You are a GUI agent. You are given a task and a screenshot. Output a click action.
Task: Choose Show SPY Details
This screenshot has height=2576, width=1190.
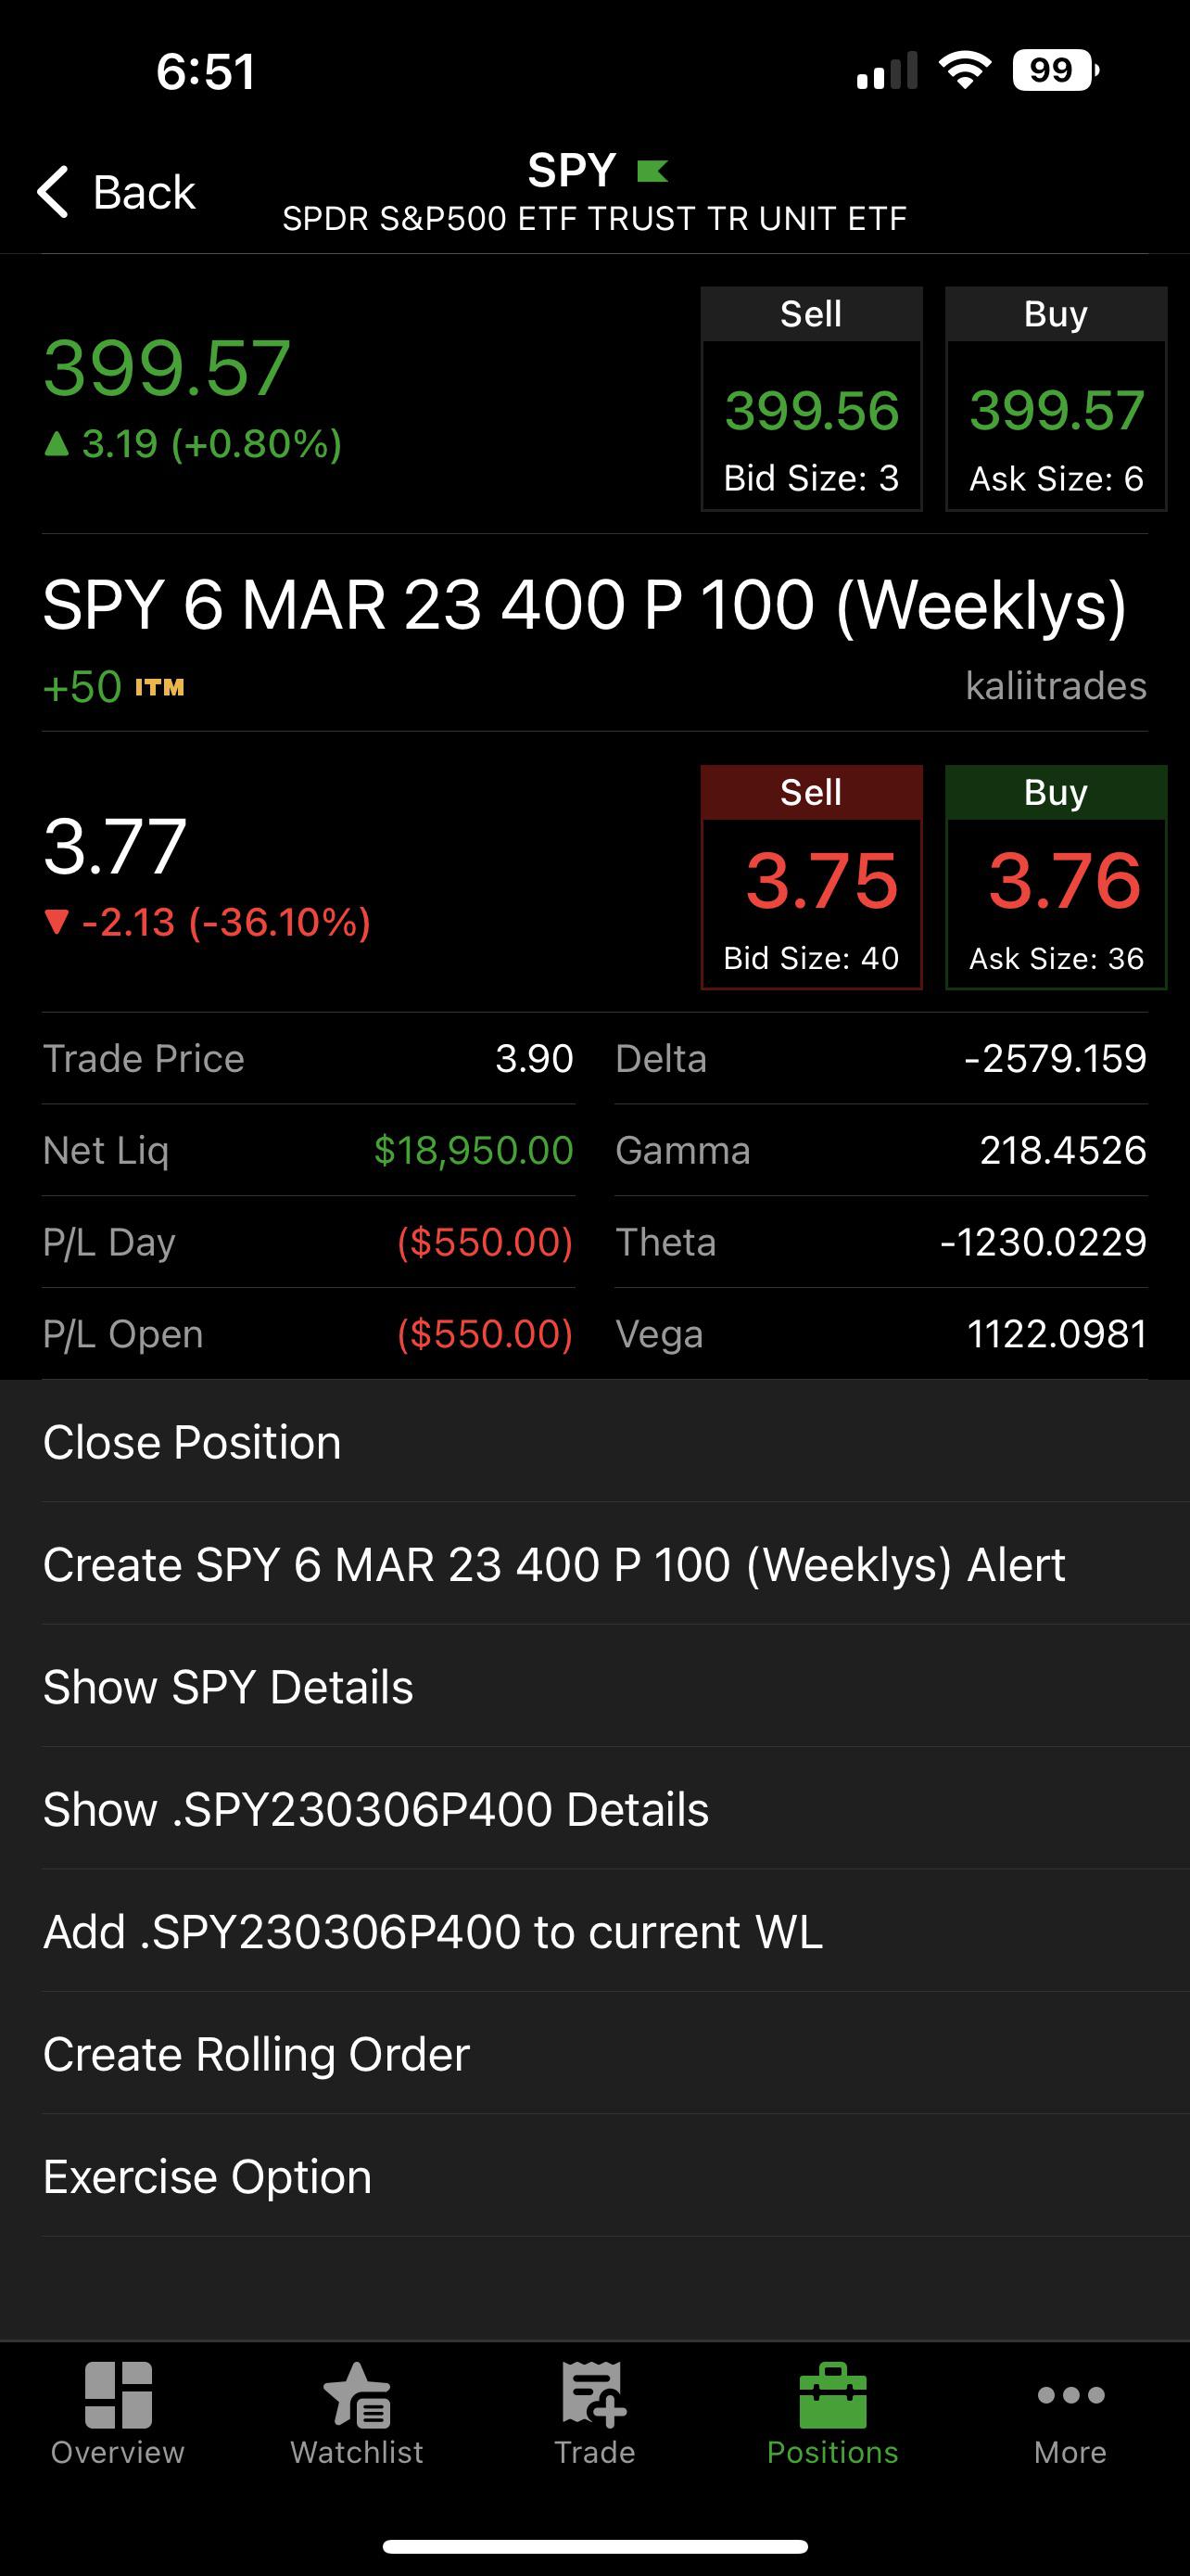point(228,1687)
